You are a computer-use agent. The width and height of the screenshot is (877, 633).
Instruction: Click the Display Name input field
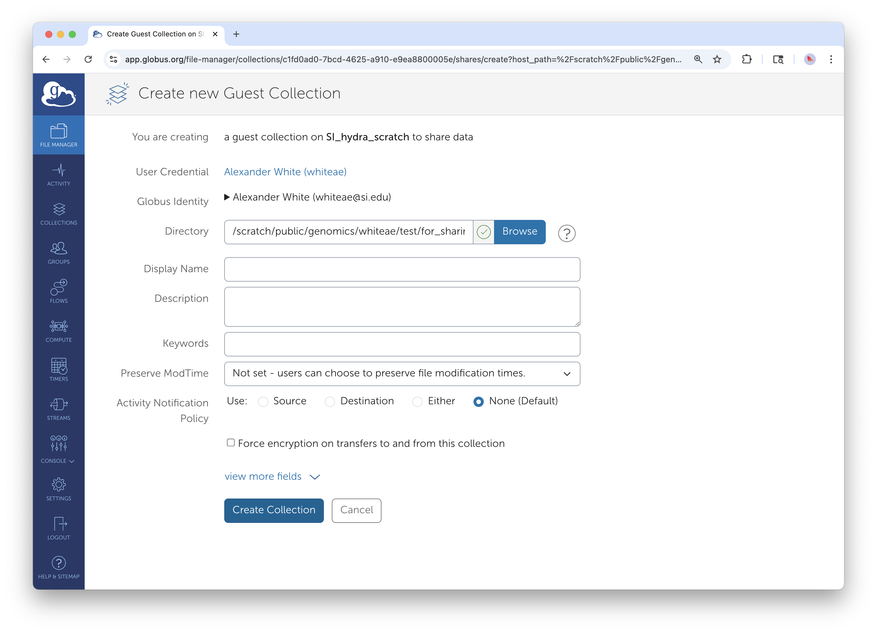pos(402,269)
